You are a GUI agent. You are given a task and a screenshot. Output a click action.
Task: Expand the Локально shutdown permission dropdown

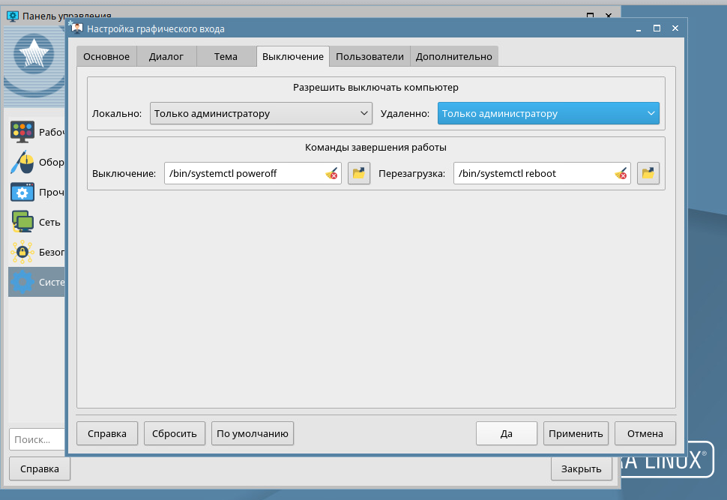(x=261, y=113)
